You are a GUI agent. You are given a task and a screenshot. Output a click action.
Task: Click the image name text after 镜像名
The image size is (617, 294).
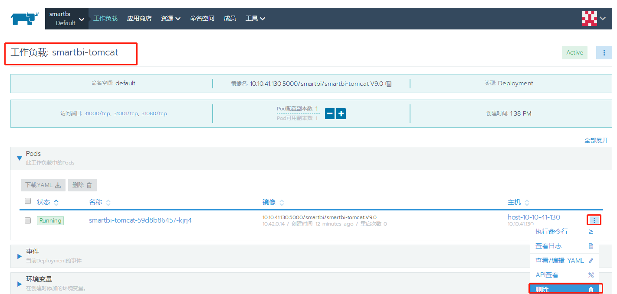coord(316,84)
